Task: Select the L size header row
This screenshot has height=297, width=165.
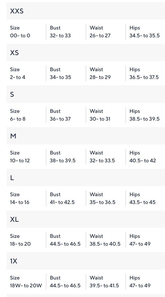Action: coord(86,177)
